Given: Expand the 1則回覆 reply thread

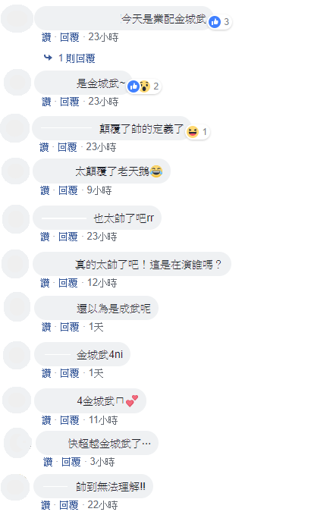Looking at the screenshot, I should tap(77, 58).
